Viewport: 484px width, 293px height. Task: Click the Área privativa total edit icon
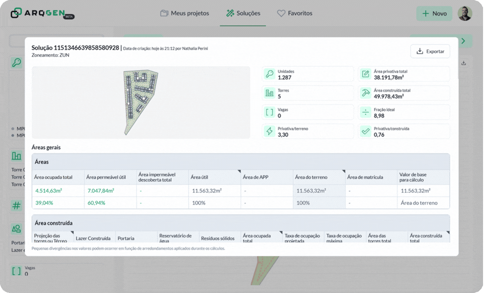point(365,74)
